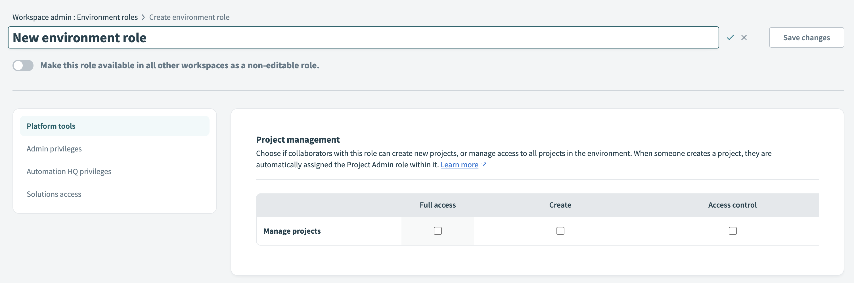Image resolution: width=854 pixels, height=283 pixels.
Task: Check the Create permission for Manage projects
Action: 560,231
